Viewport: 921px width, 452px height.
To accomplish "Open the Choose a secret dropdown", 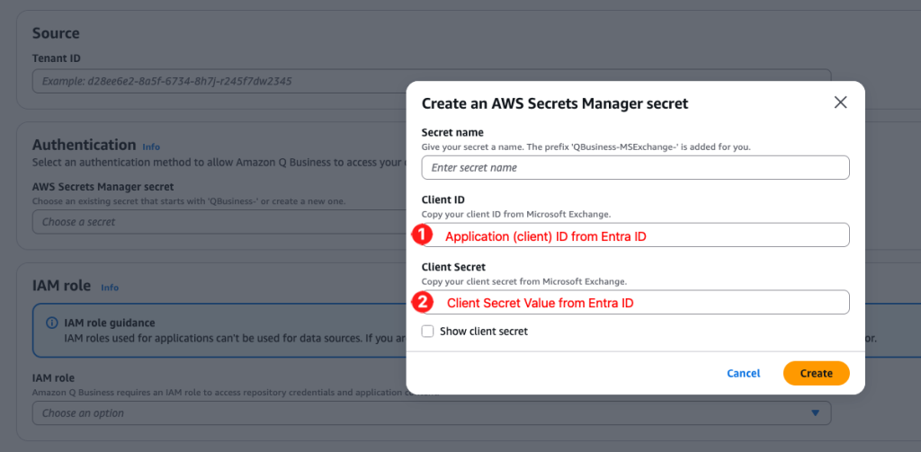I will click(x=216, y=222).
